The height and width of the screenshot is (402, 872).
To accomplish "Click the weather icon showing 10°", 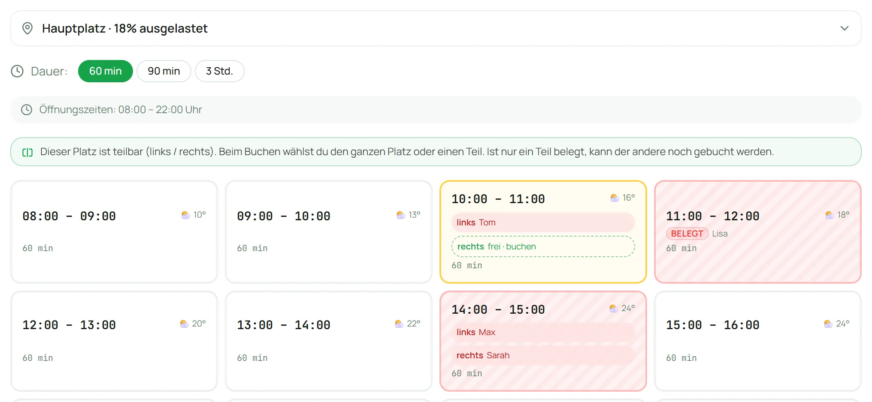I will (x=186, y=215).
